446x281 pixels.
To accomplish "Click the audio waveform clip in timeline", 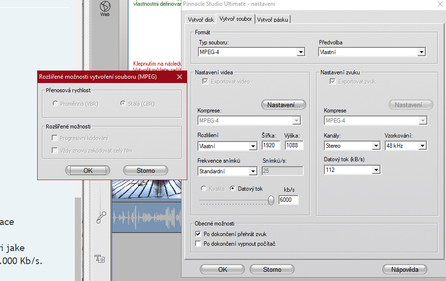I will point(147,216).
